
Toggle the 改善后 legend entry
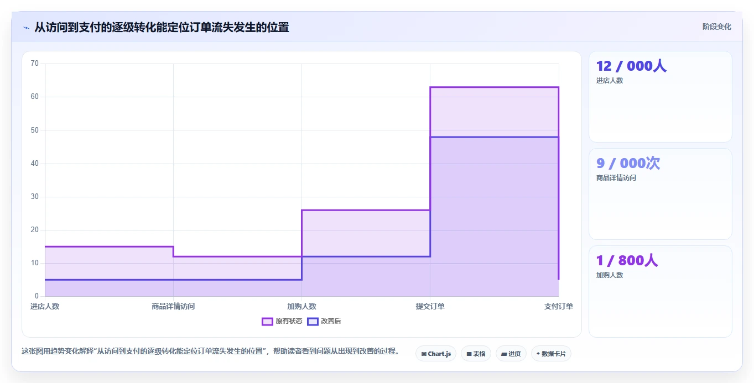pyautogui.click(x=324, y=321)
